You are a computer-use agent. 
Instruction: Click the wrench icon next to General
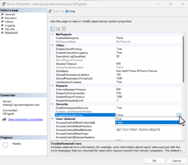point(2,14)
